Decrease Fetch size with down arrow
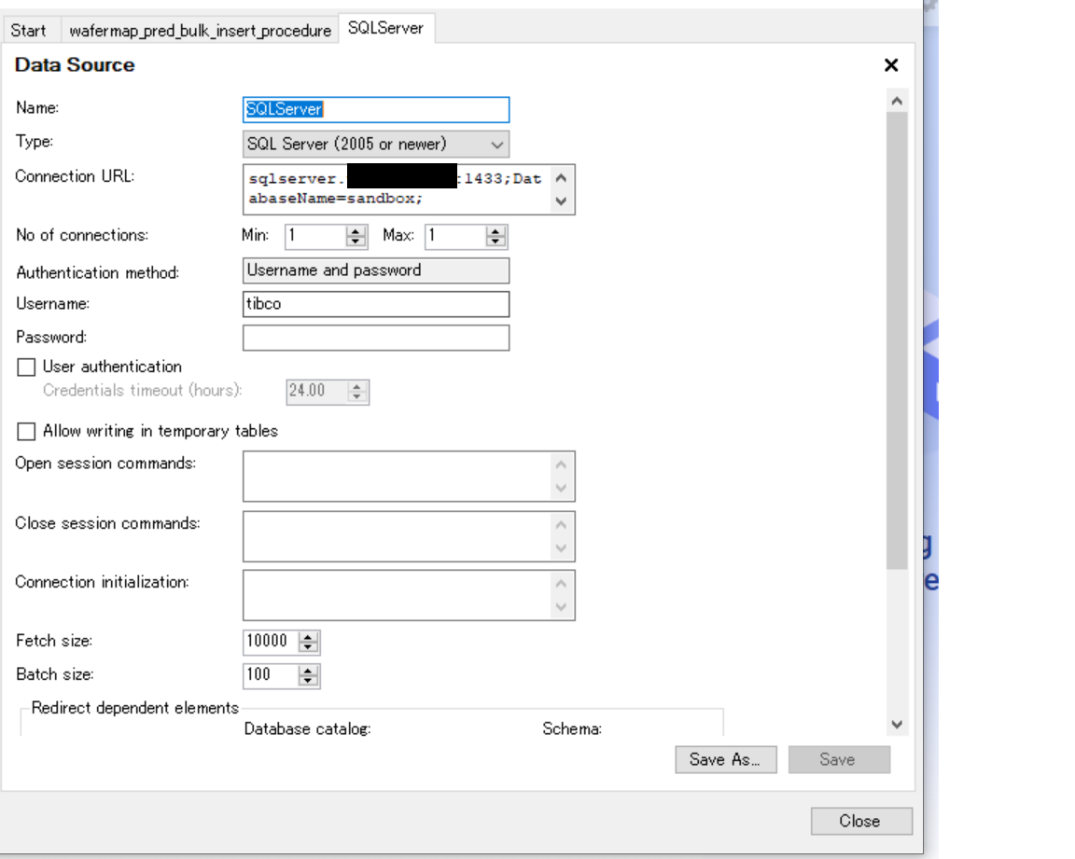The image size is (1075, 859). 308,647
